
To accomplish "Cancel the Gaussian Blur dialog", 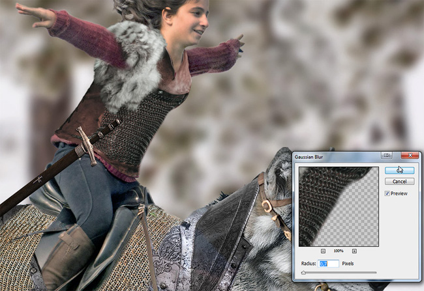I will (x=399, y=182).
